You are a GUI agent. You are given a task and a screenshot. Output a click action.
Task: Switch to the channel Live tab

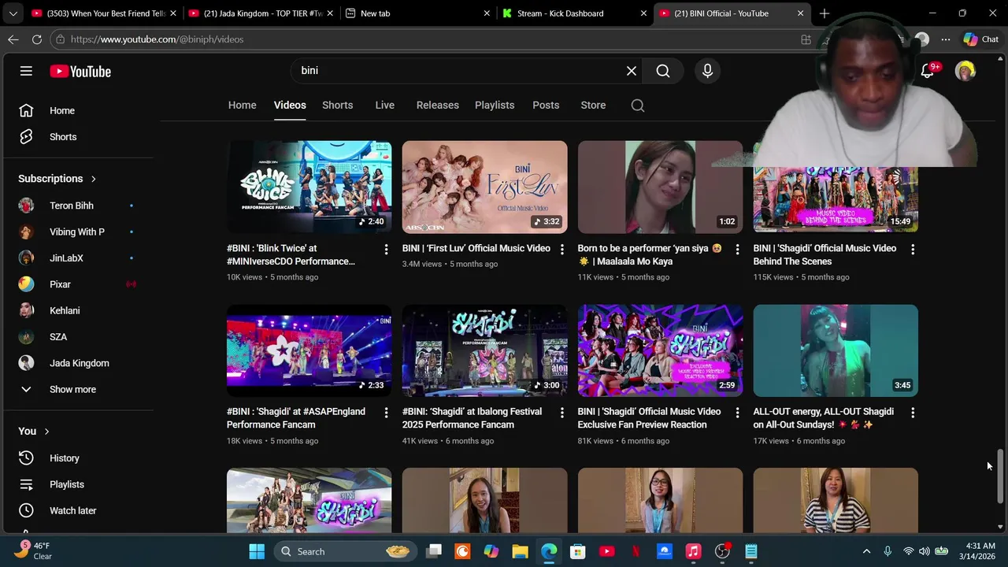click(x=384, y=106)
